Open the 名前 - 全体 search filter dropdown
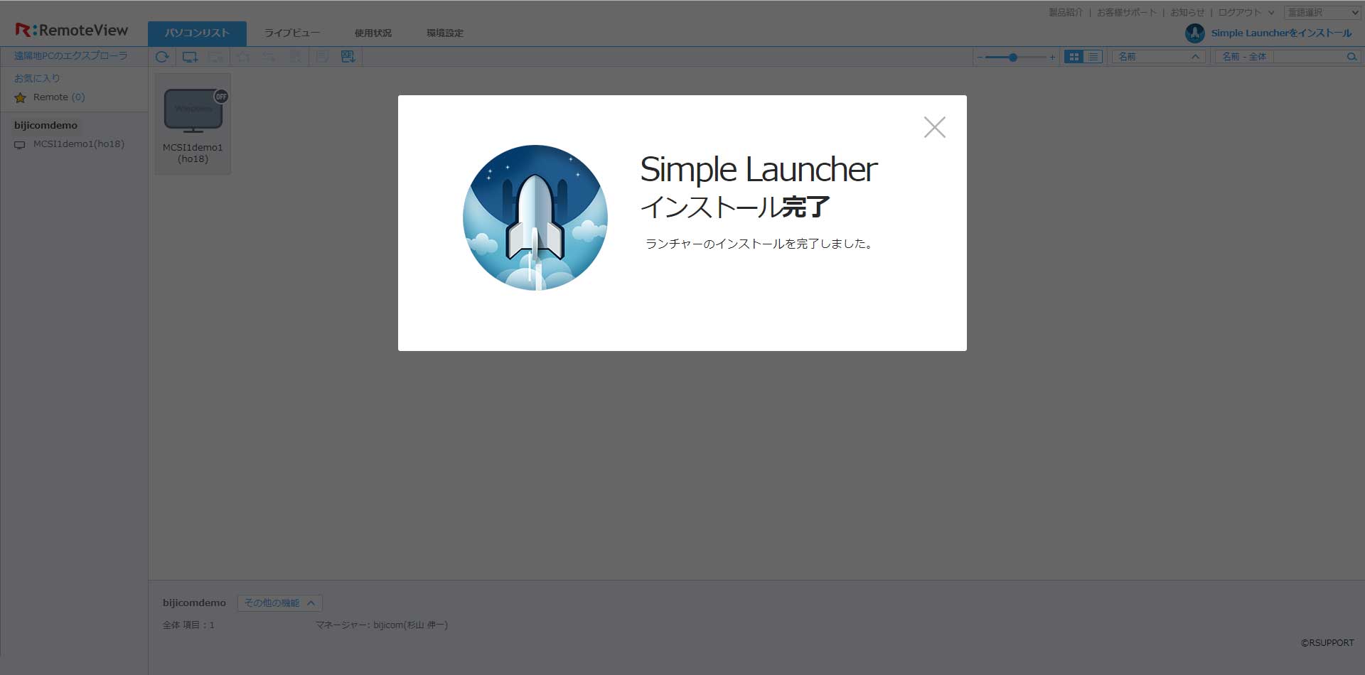The image size is (1365, 675). [1244, 57]
